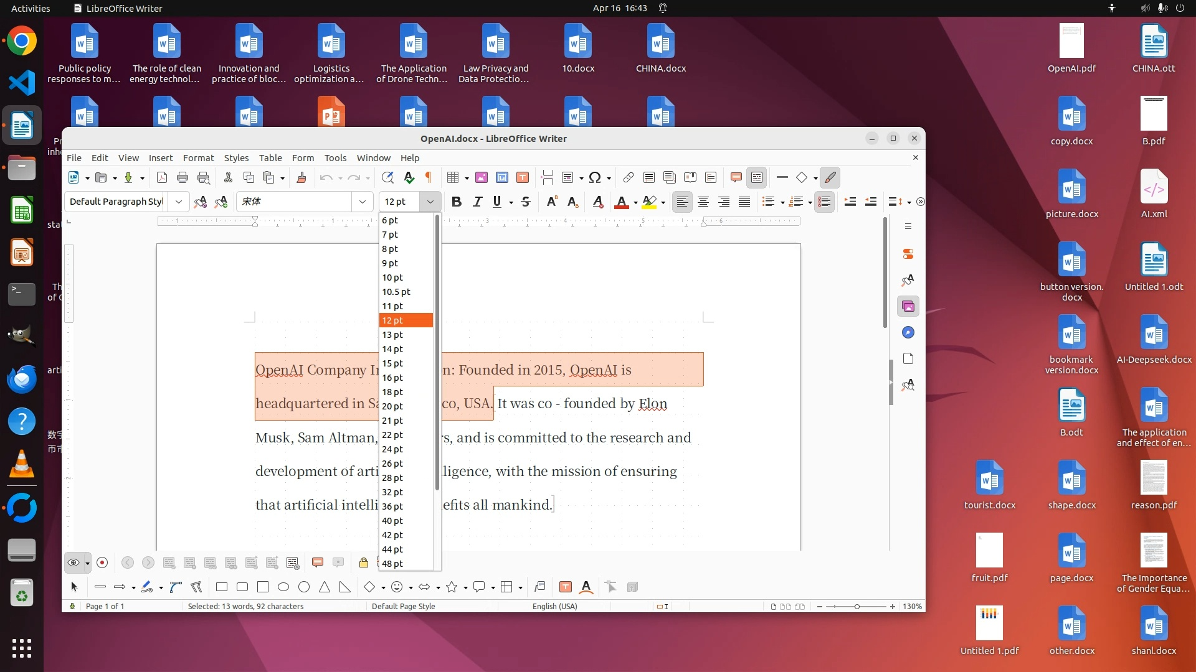Insert a special character with Omega icon
The height and width of the screenshot is (672, 1196).
pos(595,178)
